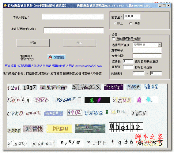This screenshot has width=174, height=153.
Task: Select the 关机 shutdown radio button
Action: [x=130, y=23]
